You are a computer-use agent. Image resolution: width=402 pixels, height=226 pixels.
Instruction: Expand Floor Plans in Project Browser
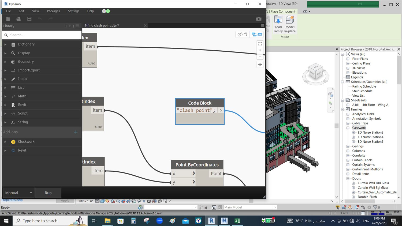tap(348, 59)
